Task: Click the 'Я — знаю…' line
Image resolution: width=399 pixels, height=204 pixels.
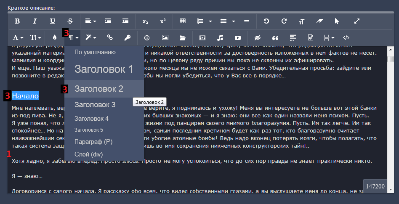Action: [x=27, y=176]
